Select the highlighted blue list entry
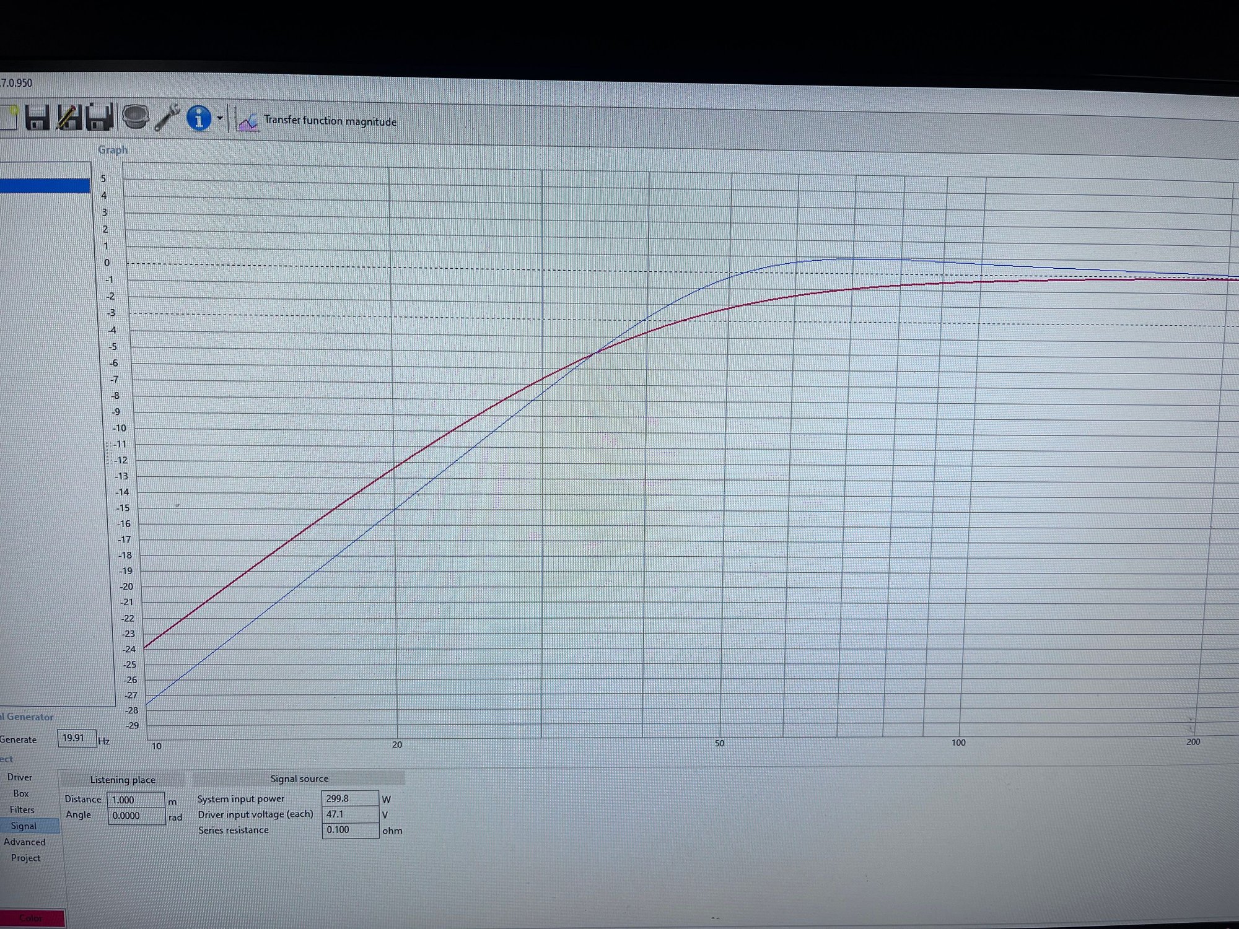Viewport: 1239px width, 929px height. [45, 185]
